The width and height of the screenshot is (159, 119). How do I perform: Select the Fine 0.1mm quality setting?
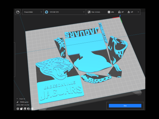click(96, 12)
